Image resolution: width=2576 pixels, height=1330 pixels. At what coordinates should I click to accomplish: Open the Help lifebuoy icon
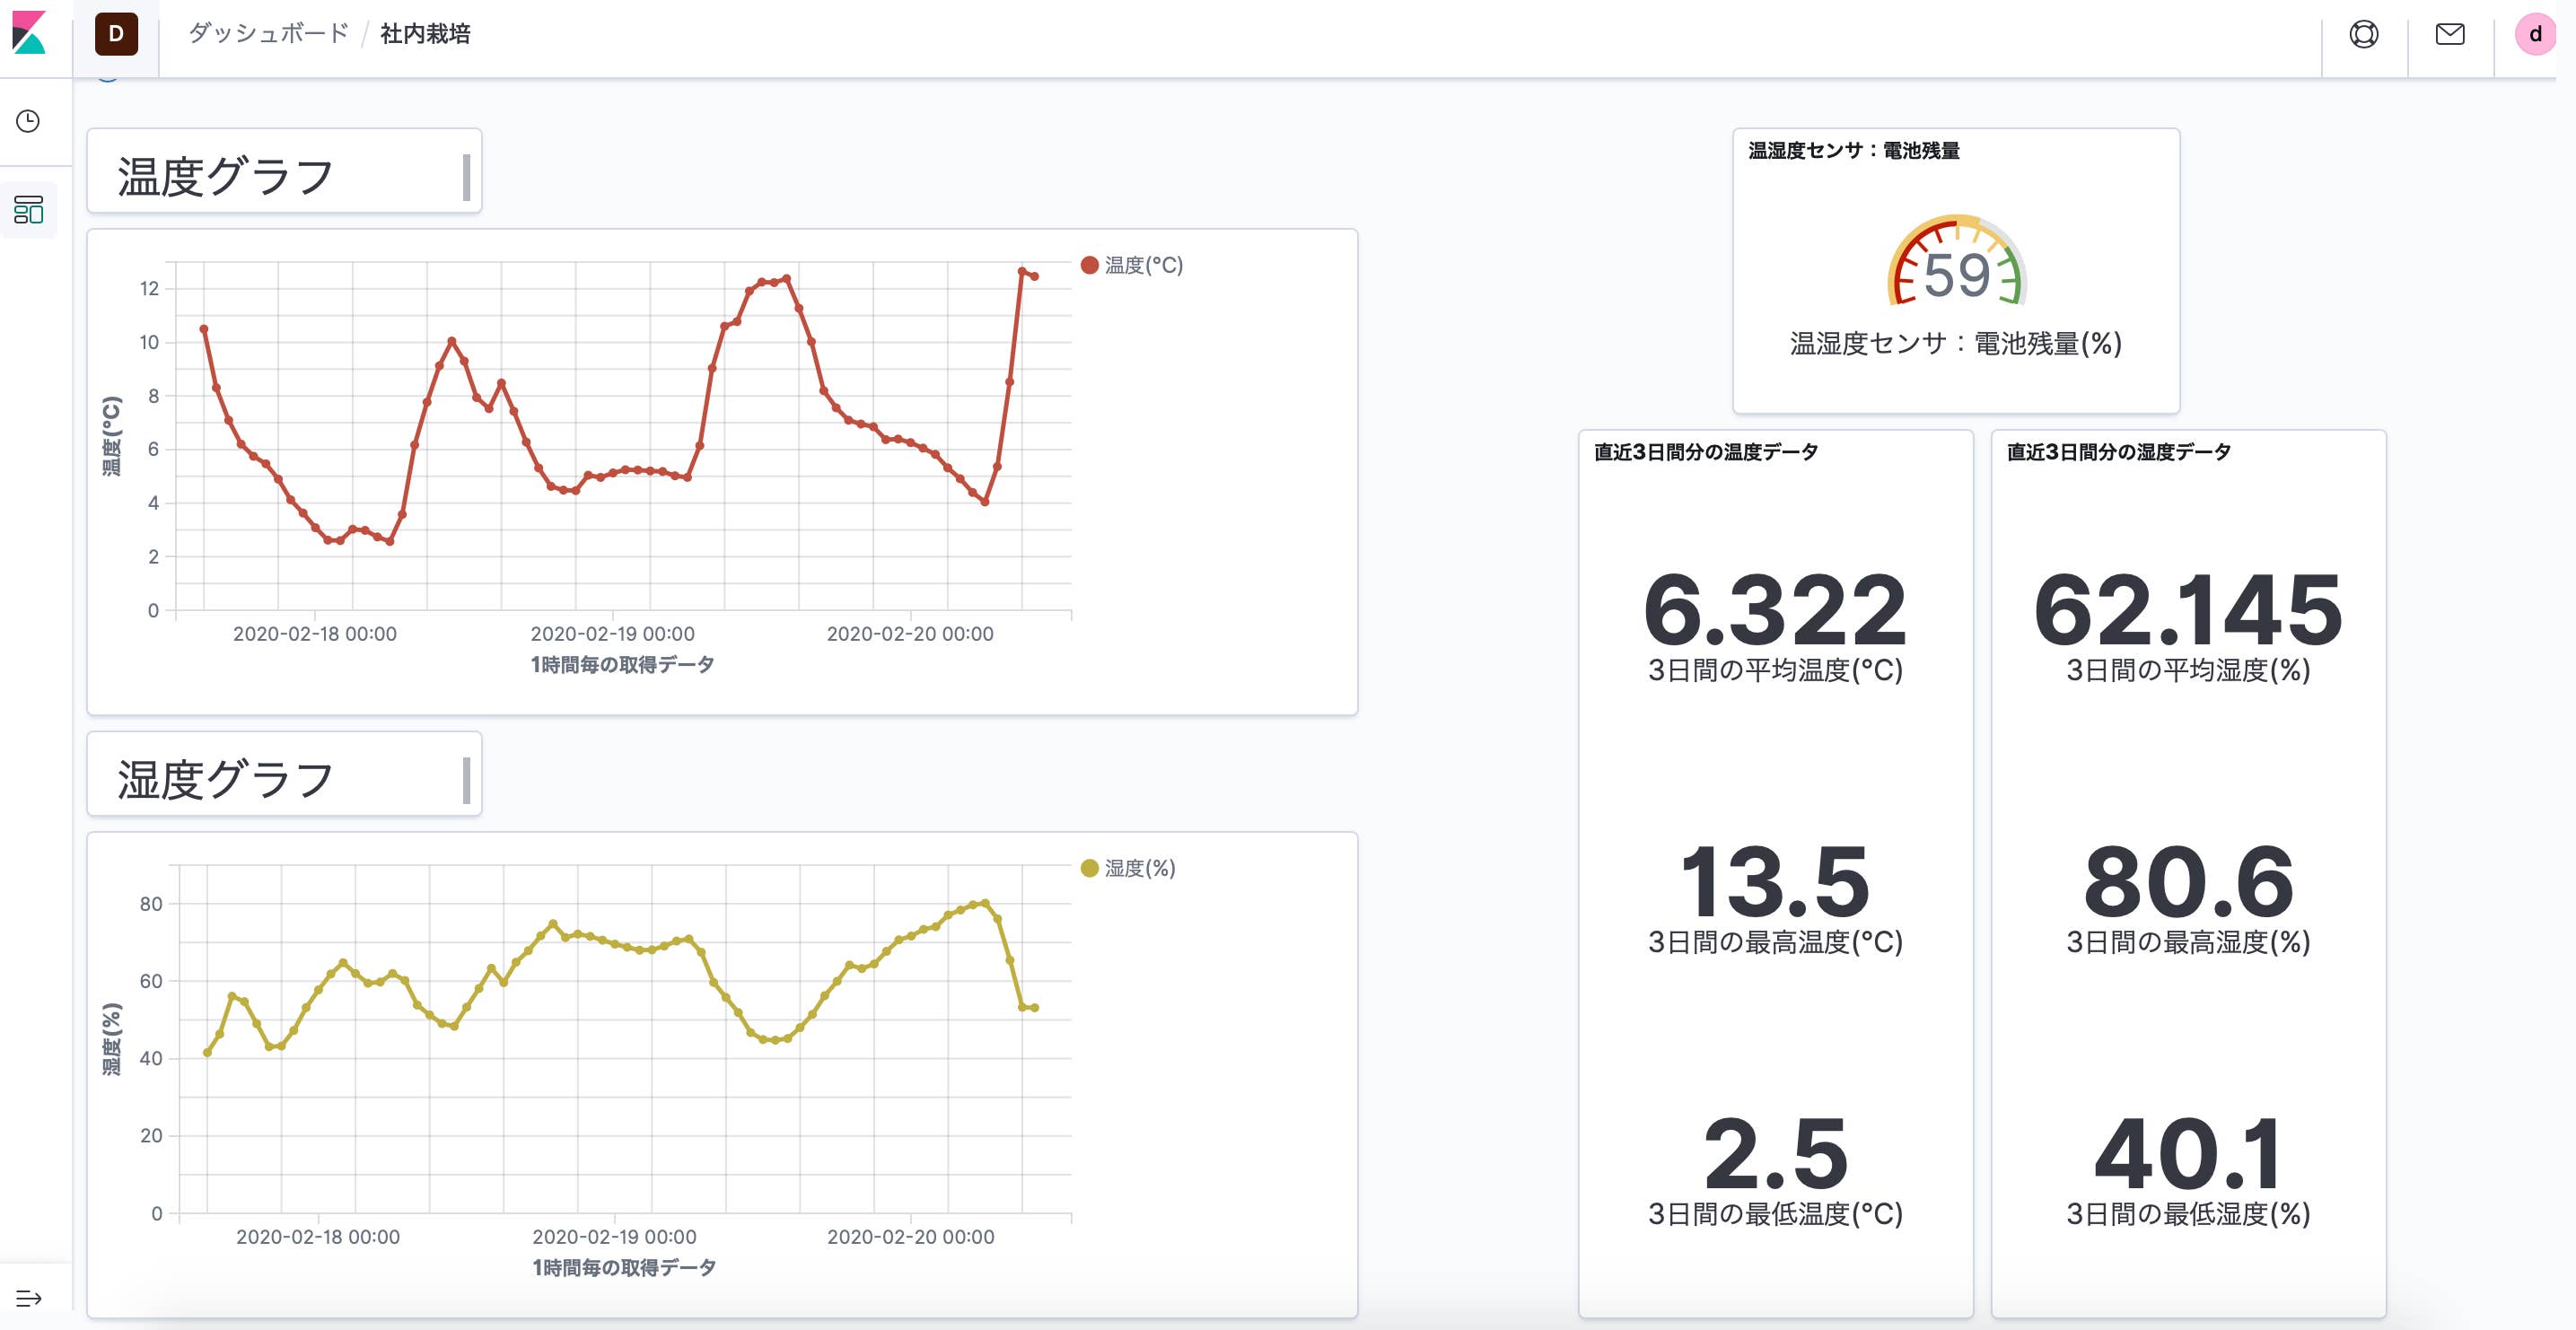coord(2364,34)
